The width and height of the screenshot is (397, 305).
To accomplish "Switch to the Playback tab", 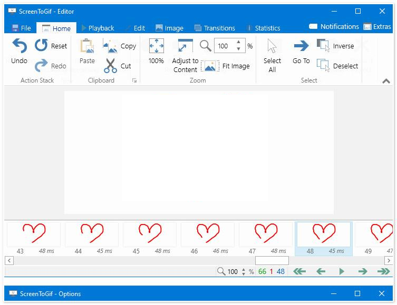I will click(98, 28).
